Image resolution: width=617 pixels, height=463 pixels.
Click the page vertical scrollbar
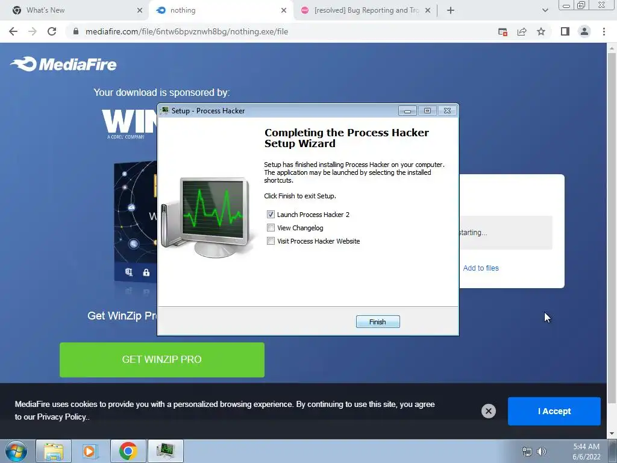point(612,228)
